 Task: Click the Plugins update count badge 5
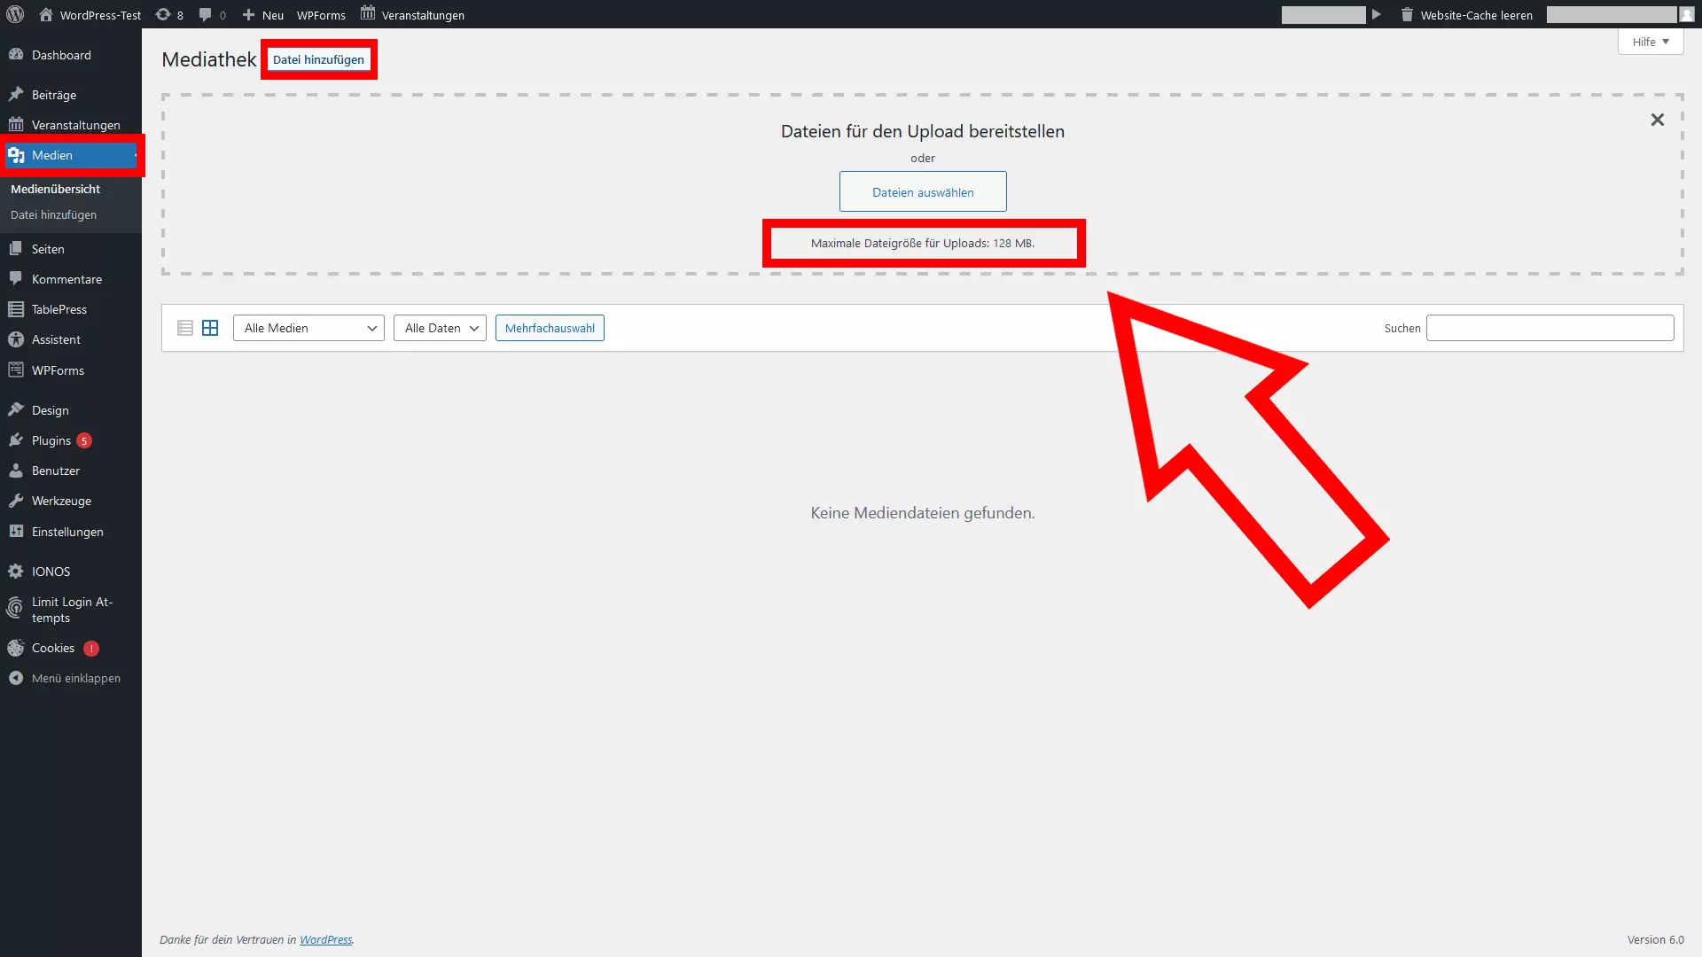pos(84,440)
